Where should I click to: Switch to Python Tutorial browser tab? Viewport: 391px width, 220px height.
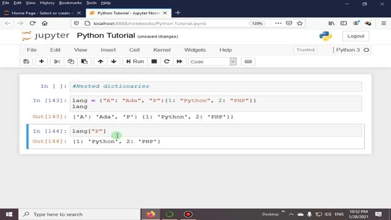(x=128, y=13)
